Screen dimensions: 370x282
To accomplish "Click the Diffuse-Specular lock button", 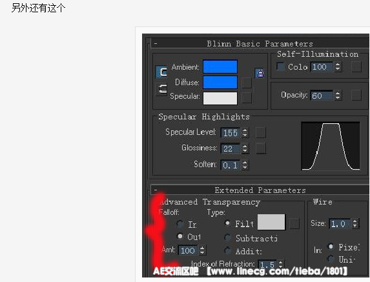I will tap(161, 89).
